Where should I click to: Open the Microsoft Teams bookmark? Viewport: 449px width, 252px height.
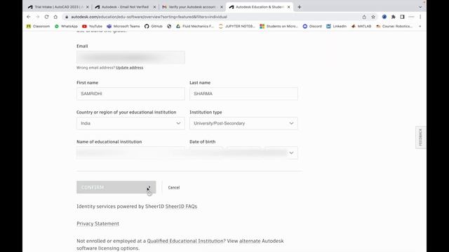click(x=123, y=27)
